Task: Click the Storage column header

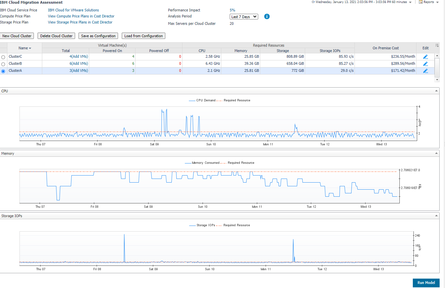Action: tap(283, 51)
